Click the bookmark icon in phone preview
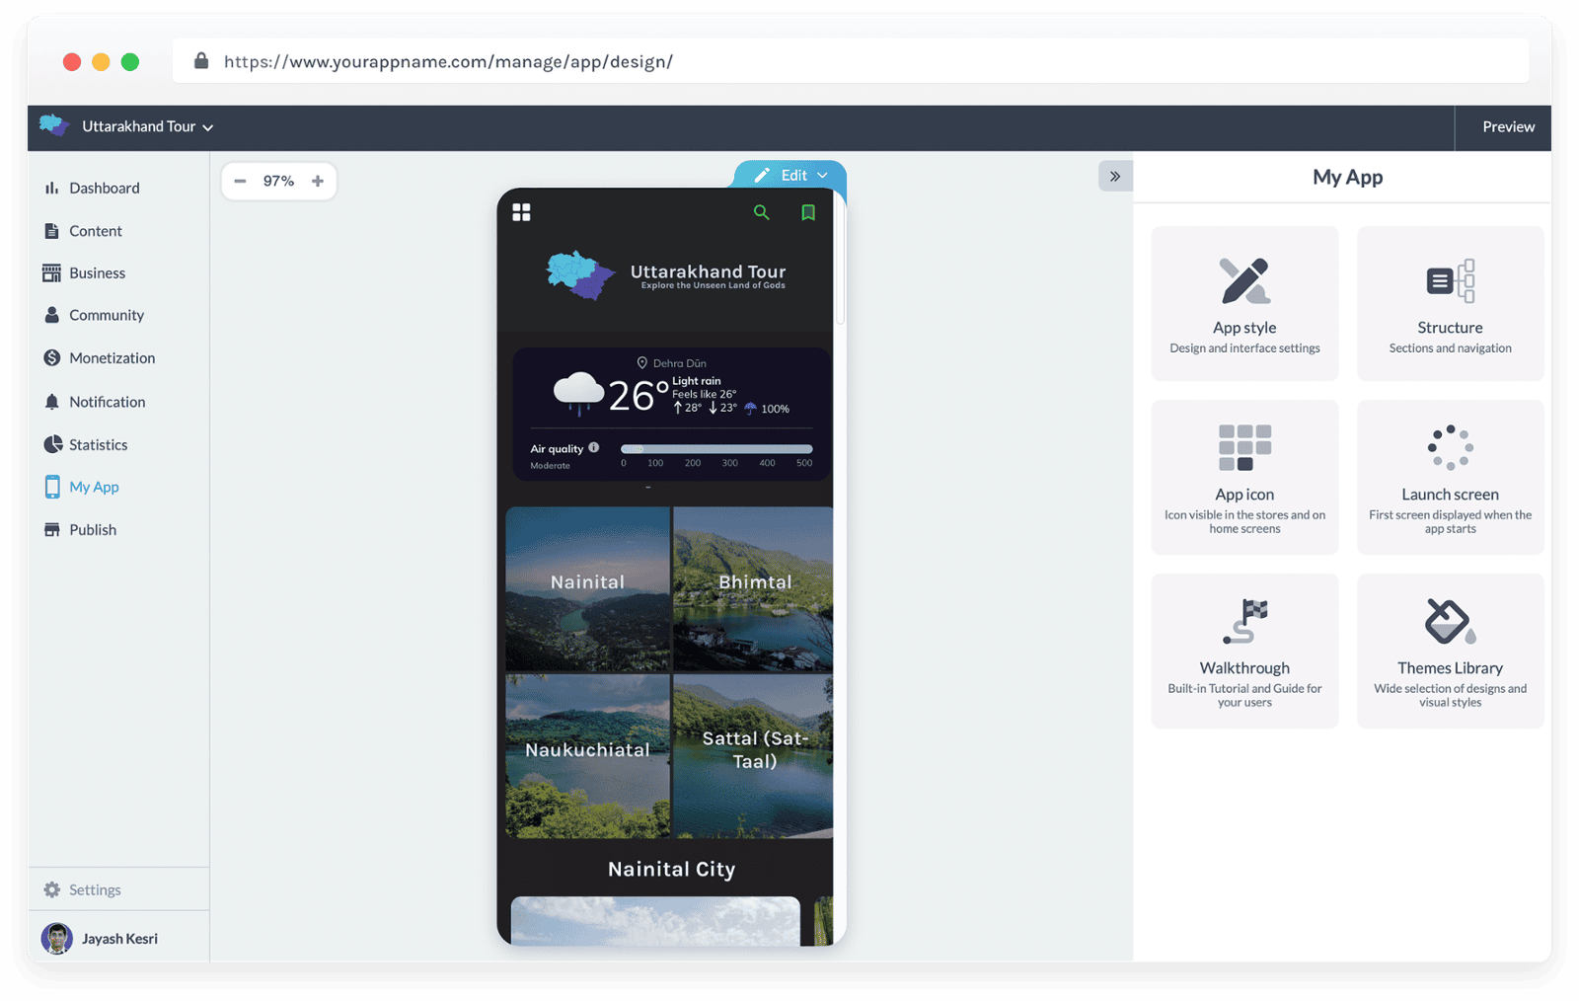Screen dimensions: 1579x1001 808,212
